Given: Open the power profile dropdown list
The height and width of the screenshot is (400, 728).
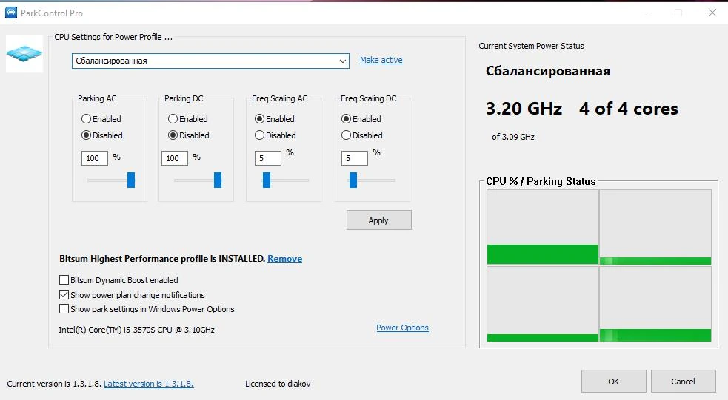Looking at the screenshot, I should pos(210,61).
